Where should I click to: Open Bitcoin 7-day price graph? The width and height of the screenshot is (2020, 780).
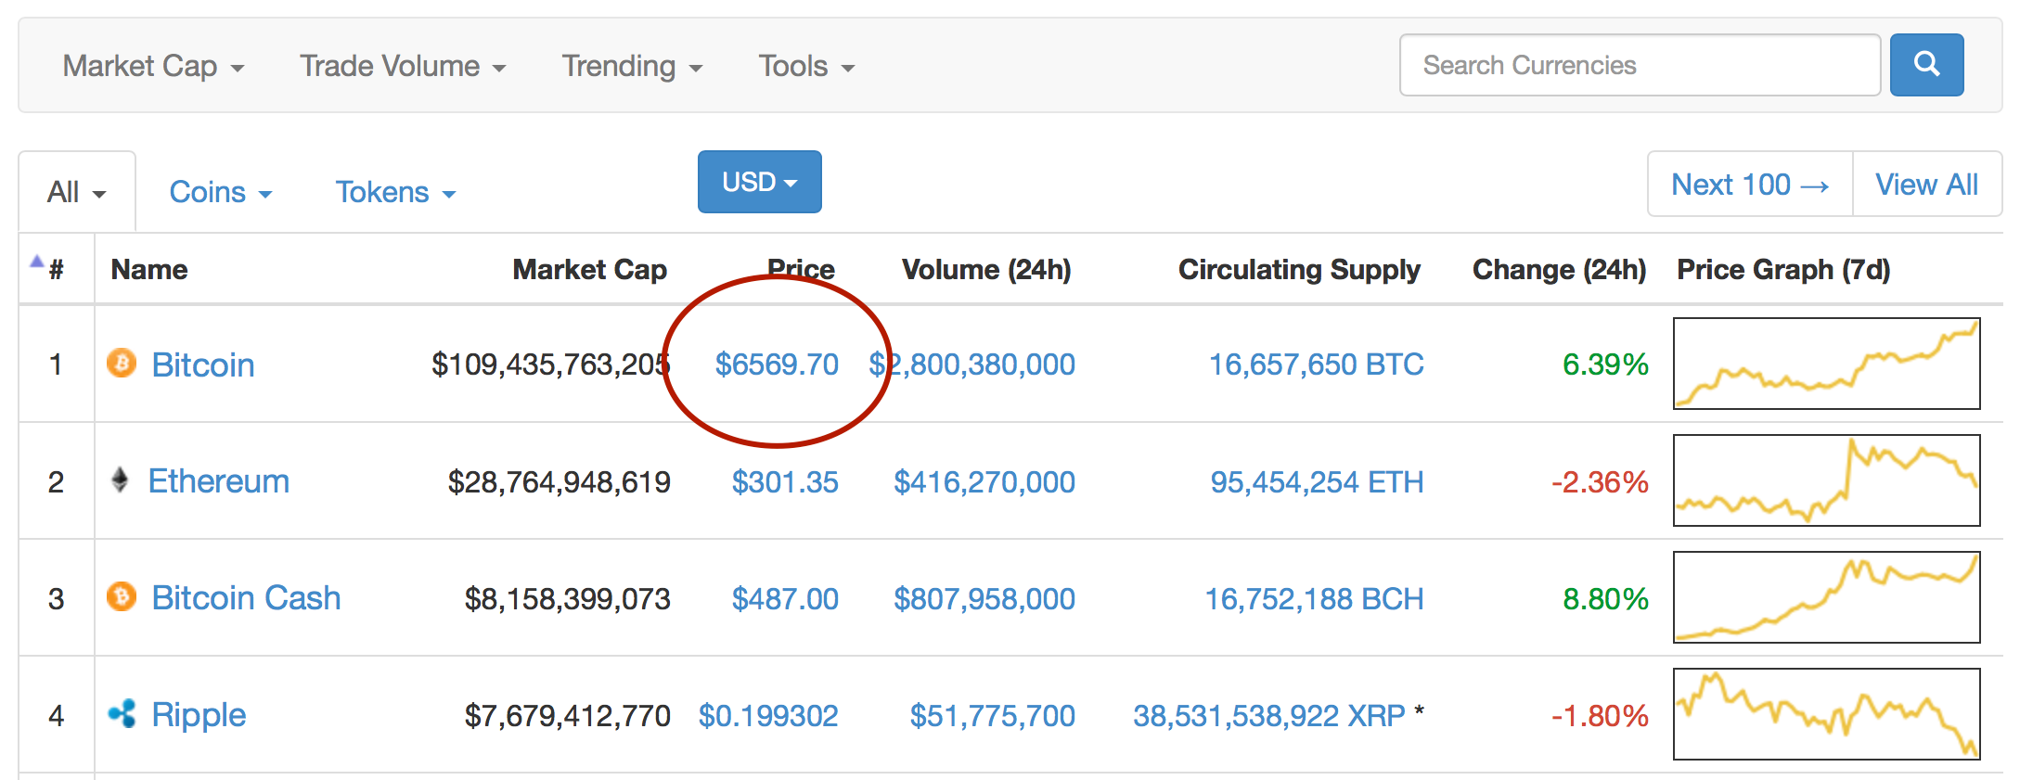(x=1827, y=364)
